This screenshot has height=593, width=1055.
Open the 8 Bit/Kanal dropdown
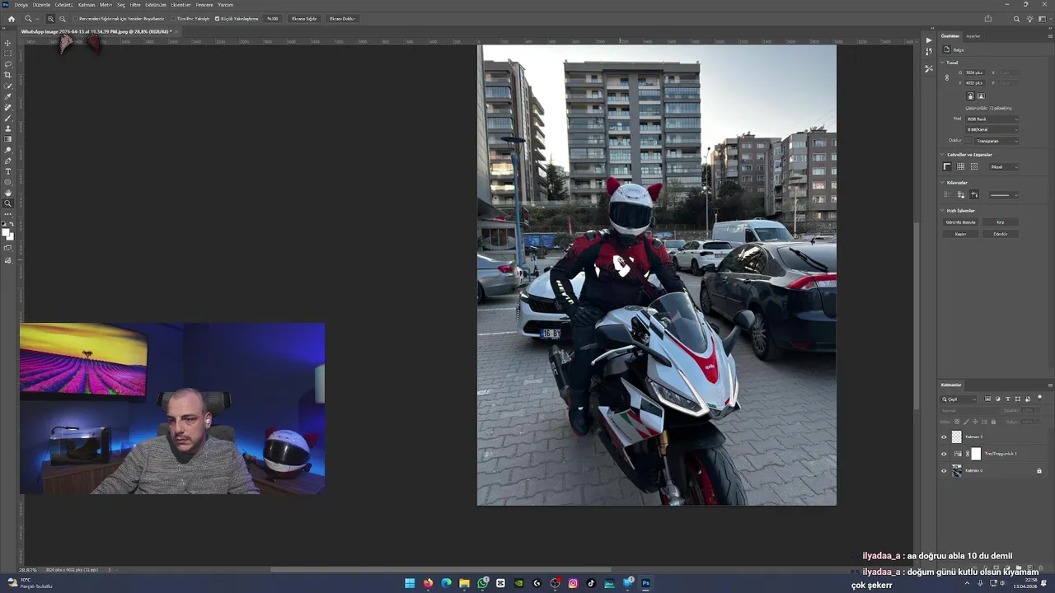coord(992,129)
